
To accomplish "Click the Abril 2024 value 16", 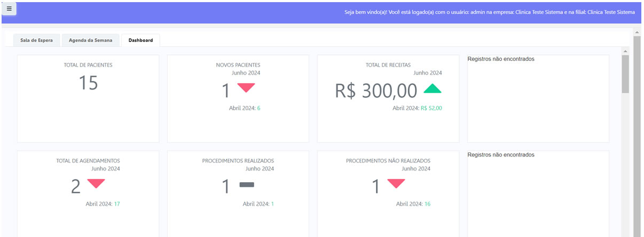I will [x=428, y=203].
